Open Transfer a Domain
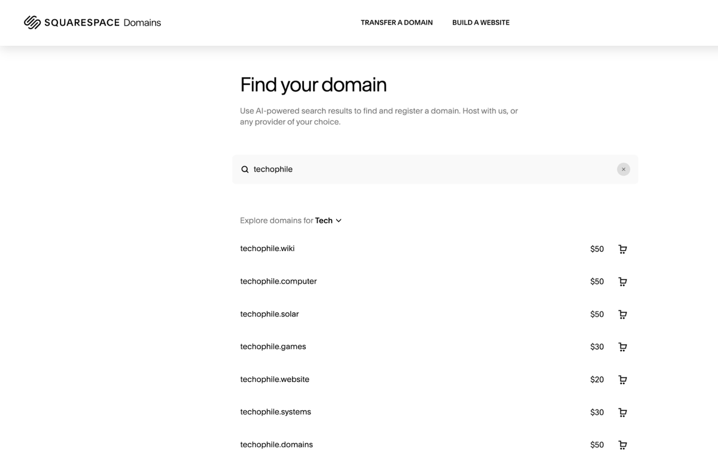 [x=397, y=23]
